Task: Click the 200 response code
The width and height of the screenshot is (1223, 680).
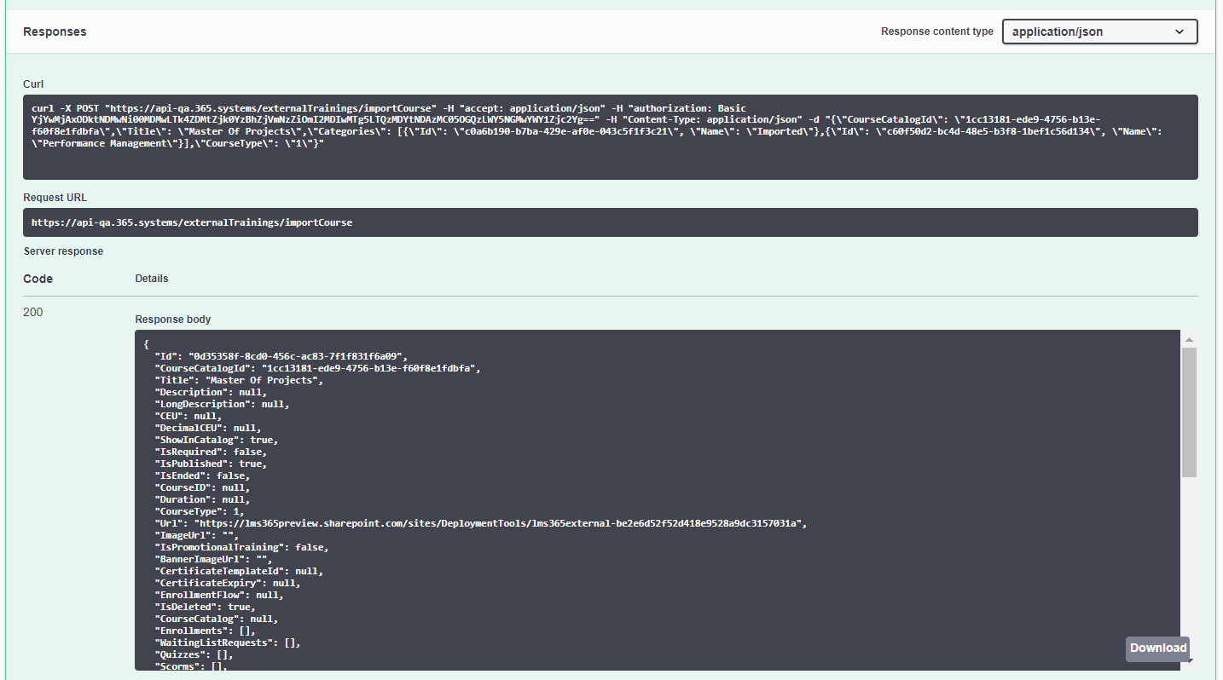Action: click(x=33, y=312)
